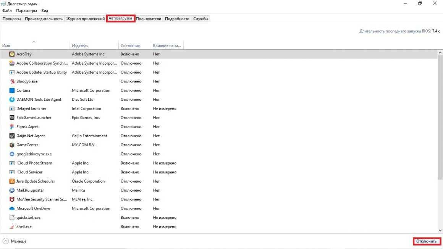Image resolution: width=443 pixels, height=249 pixels.
Task: Open the Вид menu
Action: coord(45,10)
